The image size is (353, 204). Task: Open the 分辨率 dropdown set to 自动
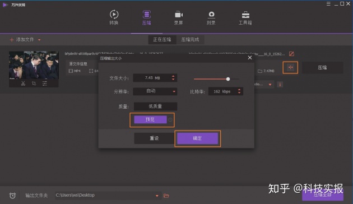click(x=155, y=91)
